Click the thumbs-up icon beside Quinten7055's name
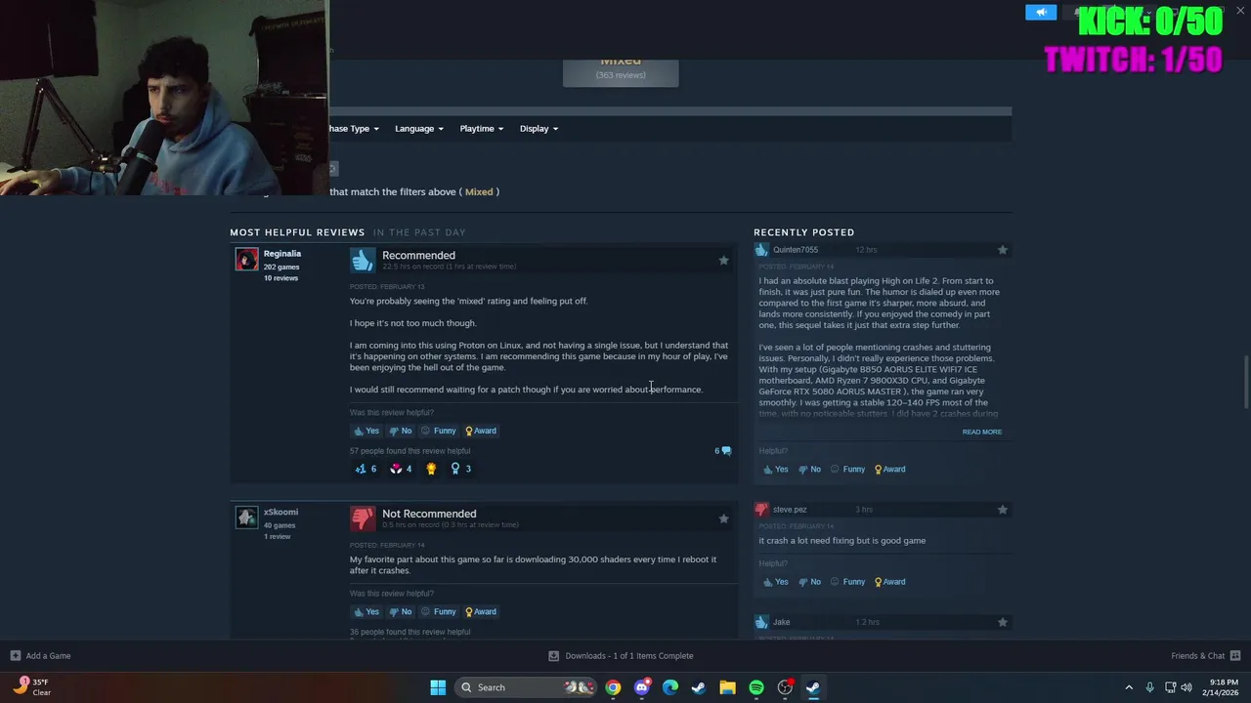The width and height of the screenshot is (1251, 703). tap(761, 250)
